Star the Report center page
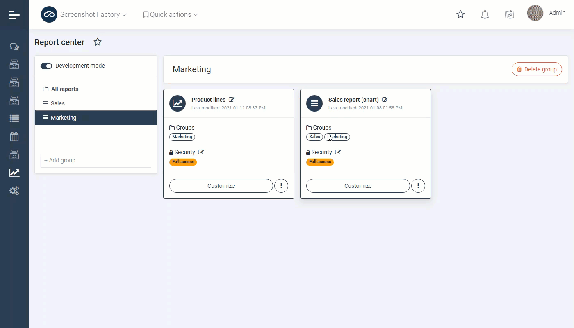Screen dimensions: 574x328 point(98,42)
